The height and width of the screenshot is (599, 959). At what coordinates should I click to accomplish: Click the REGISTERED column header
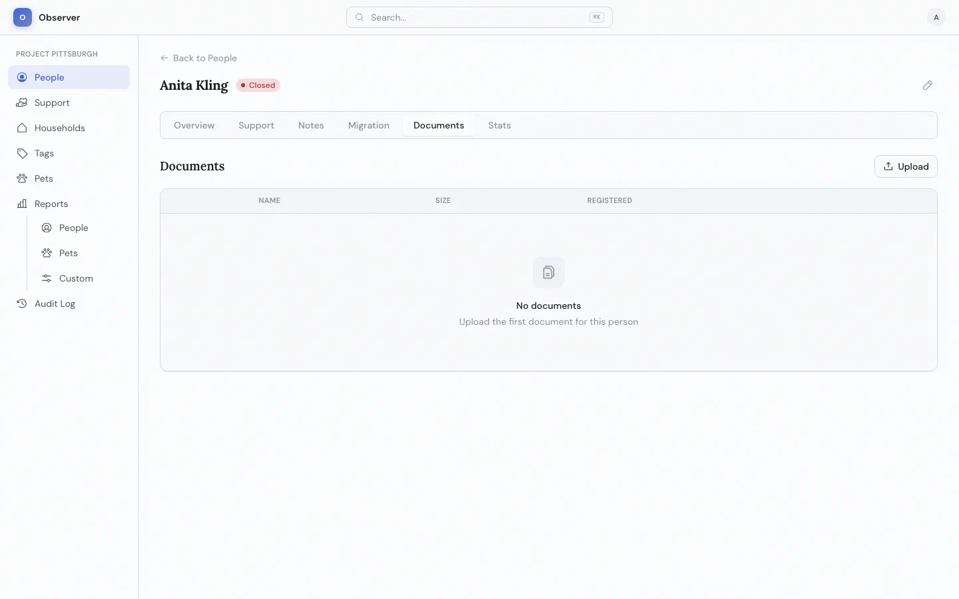click(609, 200)
